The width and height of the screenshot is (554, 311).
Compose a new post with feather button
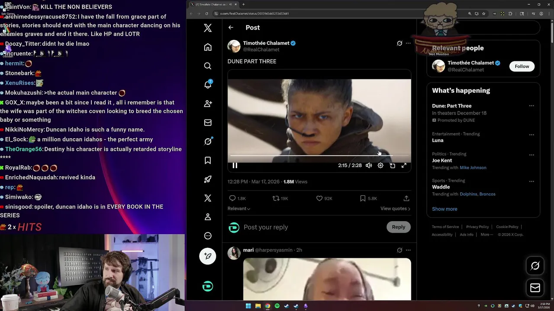208,256
